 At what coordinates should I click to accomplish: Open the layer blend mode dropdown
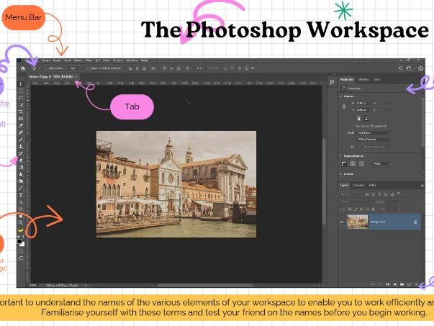[x=356, y=202]
